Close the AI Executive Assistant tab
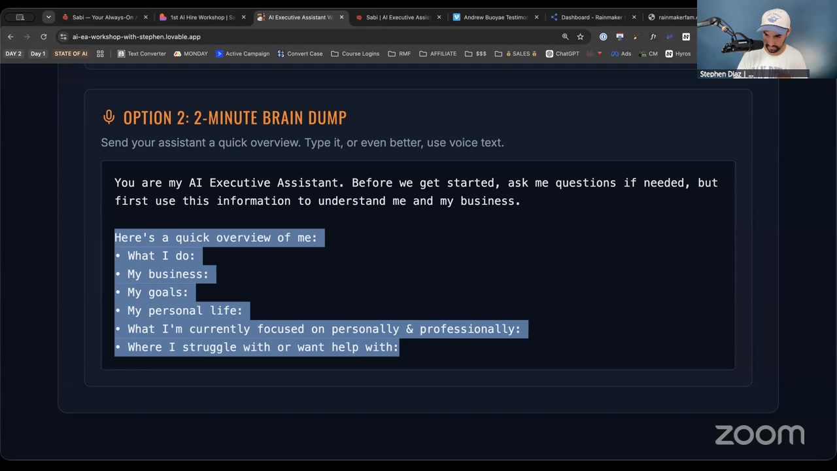 341,17
